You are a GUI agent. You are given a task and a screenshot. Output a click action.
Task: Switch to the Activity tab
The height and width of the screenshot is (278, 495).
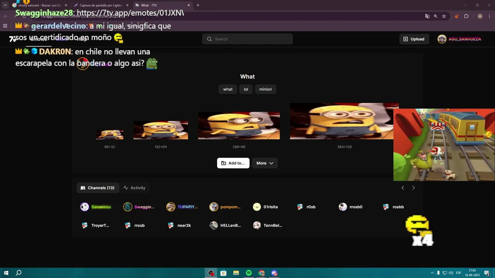[134, 188]
